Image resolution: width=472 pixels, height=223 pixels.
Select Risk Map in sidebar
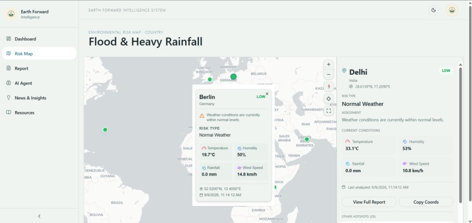(x=39, y=54)
